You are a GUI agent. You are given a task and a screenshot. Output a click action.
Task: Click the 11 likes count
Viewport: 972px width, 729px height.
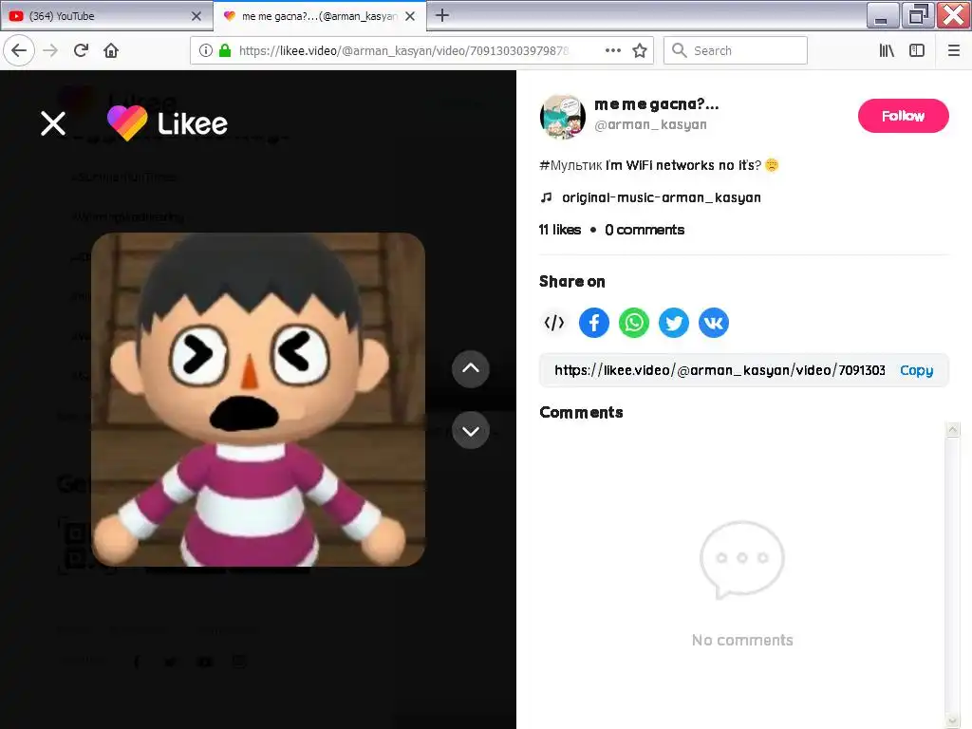tap(560, 230)
